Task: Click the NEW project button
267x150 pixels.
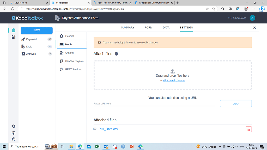Action: (x=37, y=30)
